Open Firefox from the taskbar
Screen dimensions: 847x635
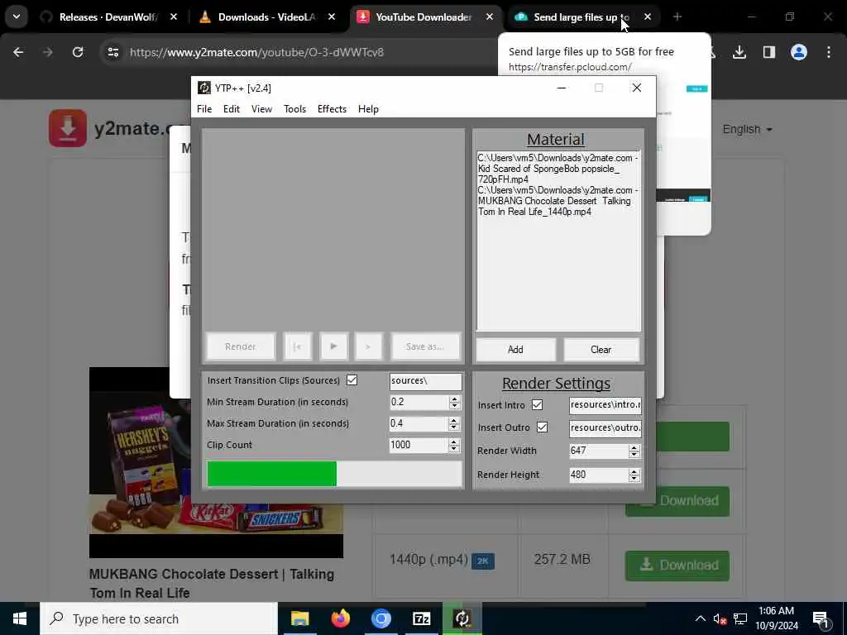click(x=340, y=618)
